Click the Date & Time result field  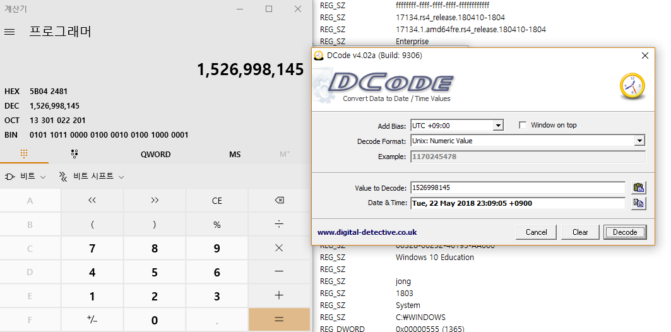tap(518, 203)
